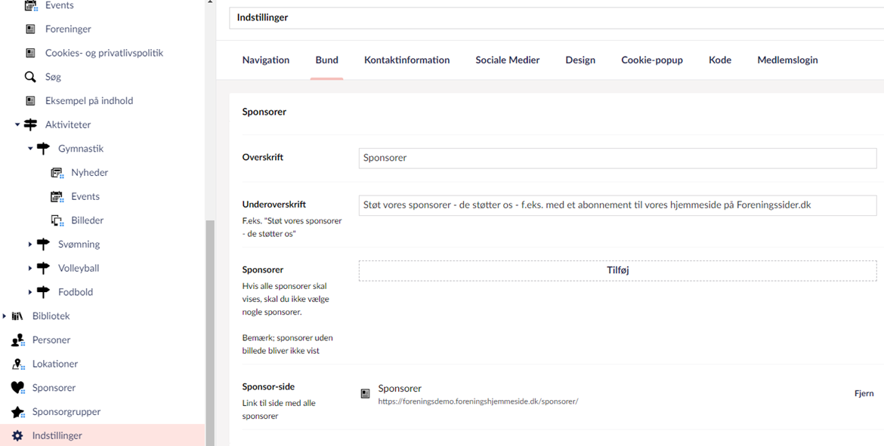
Task: Click the Lokationer pin icon
Action: pos(17,364)
